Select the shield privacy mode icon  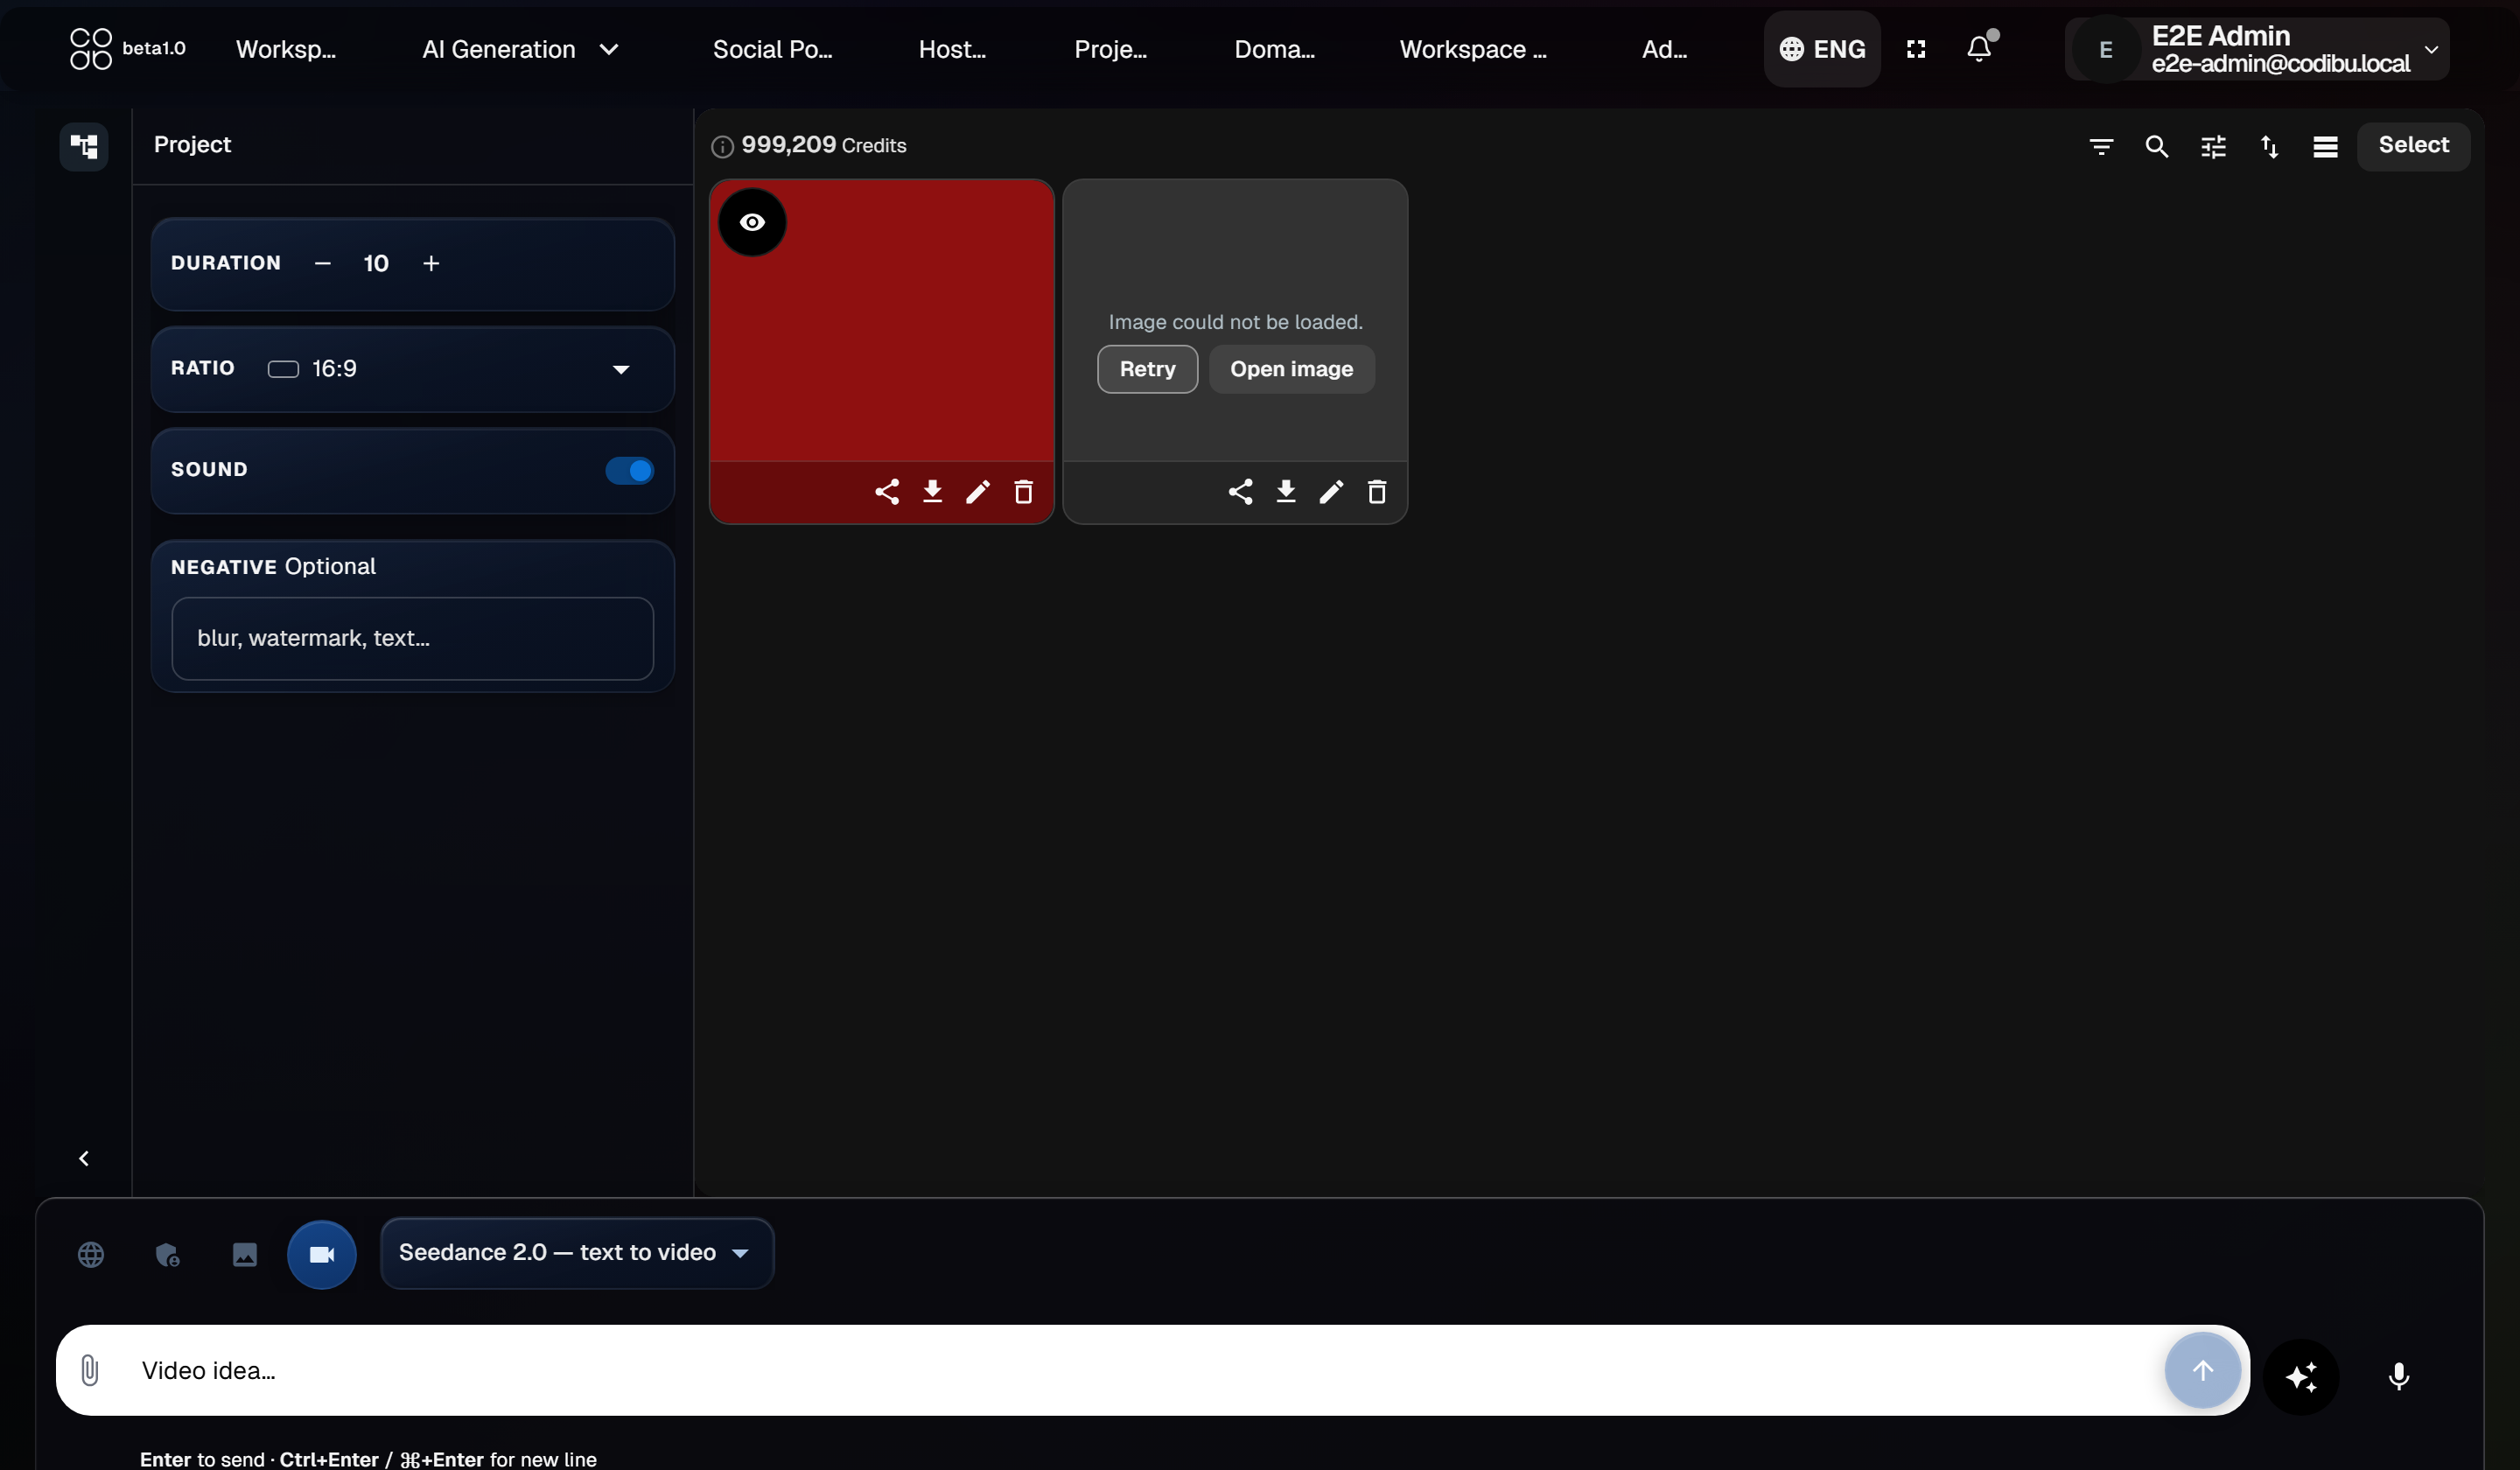[167, 1254]
